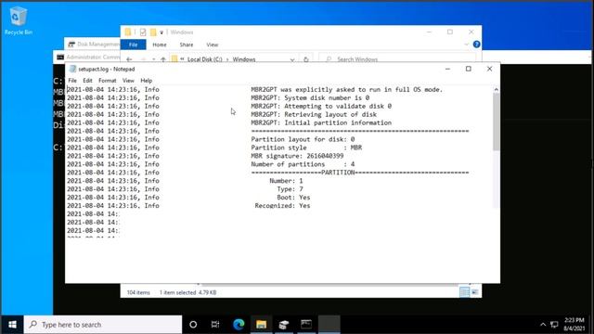Open Server Manager from the taskbar
Image resolution: width=594 pixels, height=334 pixels.
284,325
